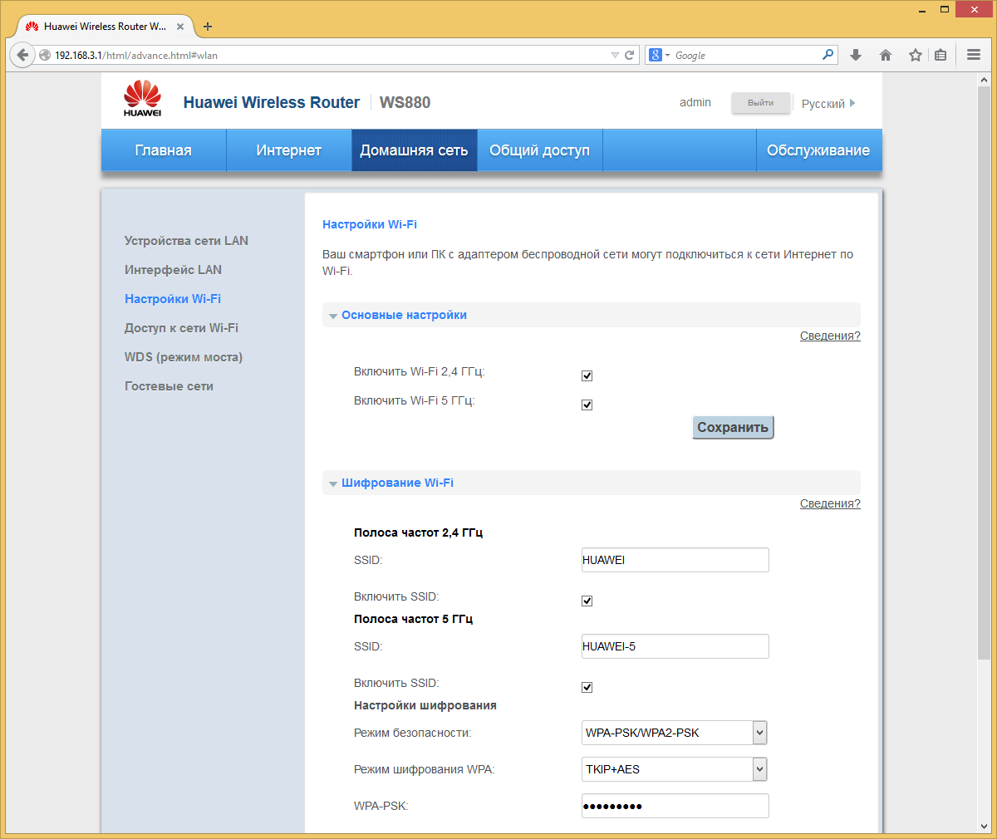
Task: Open the Общий доступ tab
Action: (539, 150)
